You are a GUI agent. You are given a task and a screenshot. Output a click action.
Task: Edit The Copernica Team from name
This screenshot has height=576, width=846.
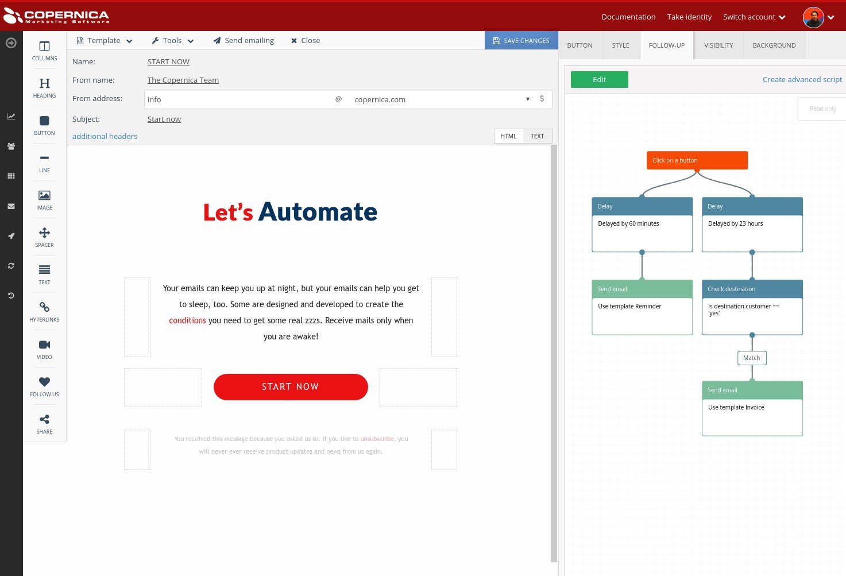pos(183,80)
